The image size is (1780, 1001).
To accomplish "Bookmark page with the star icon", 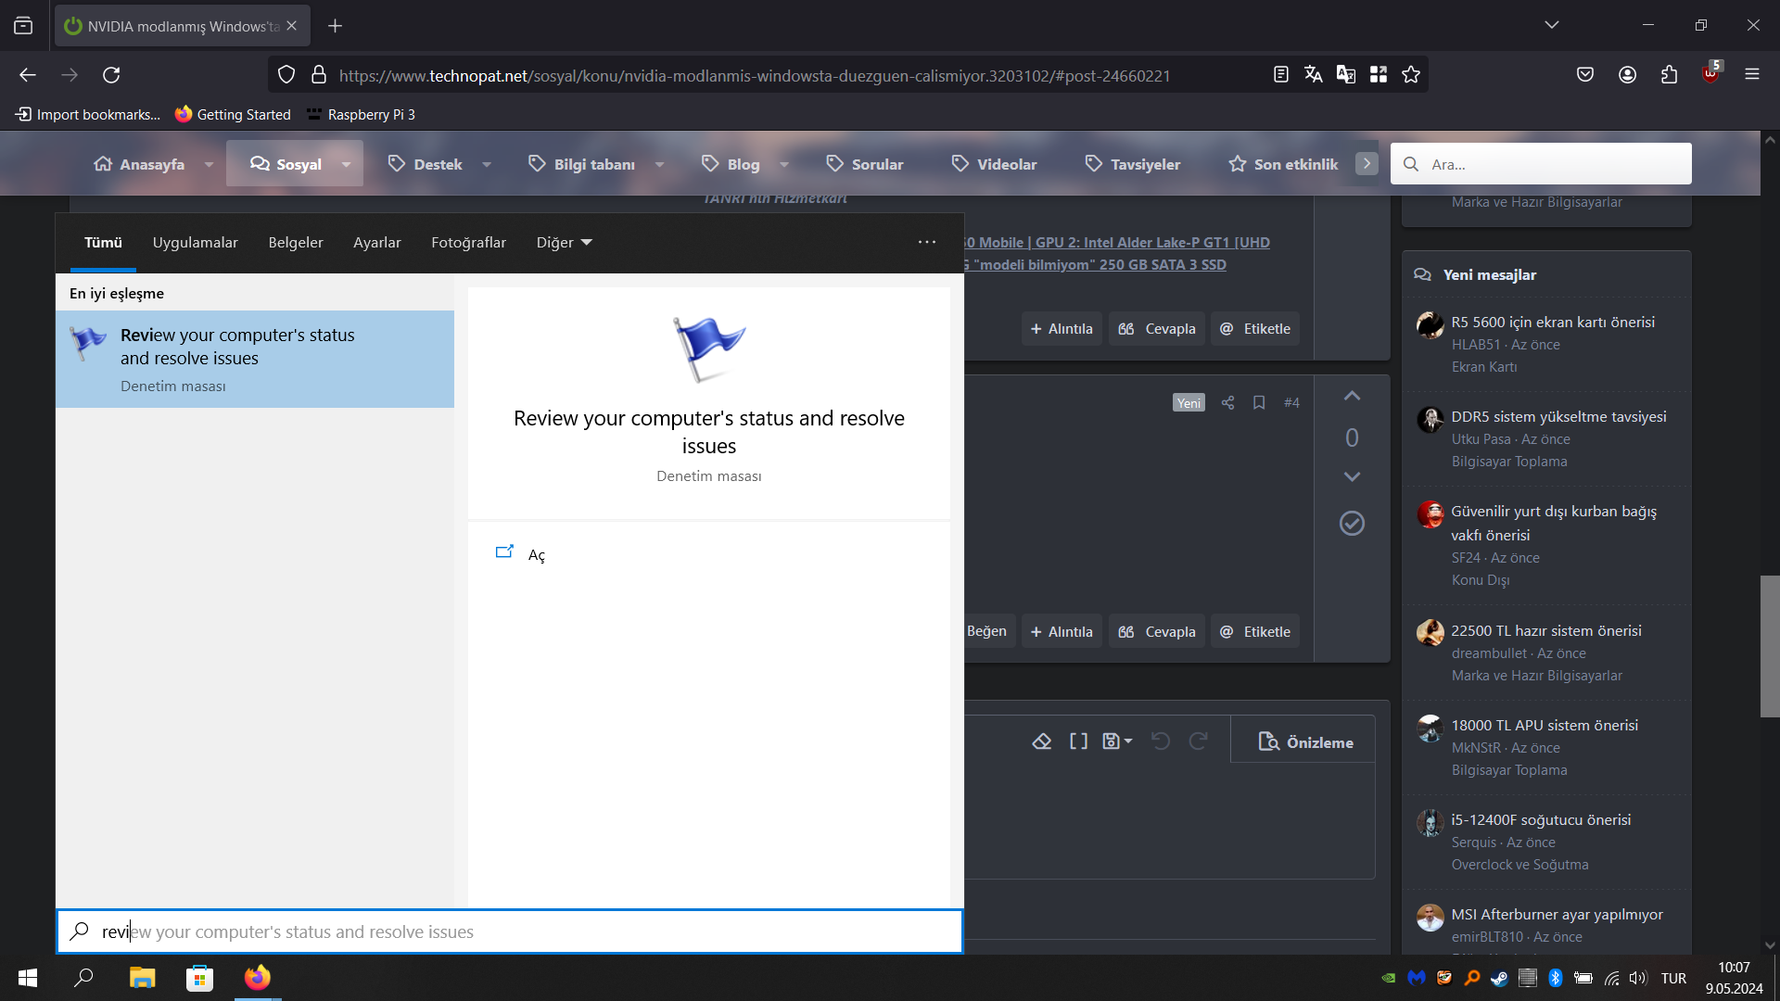I will tap(1411, 75).
